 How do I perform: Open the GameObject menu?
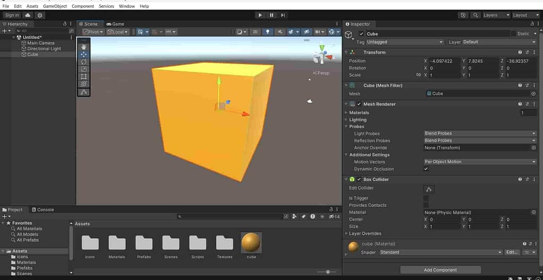click(55, 6)
